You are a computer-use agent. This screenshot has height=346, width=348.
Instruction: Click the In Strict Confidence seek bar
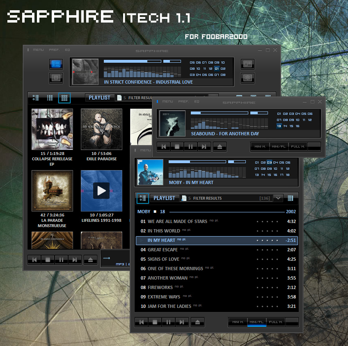click(132, 61)
